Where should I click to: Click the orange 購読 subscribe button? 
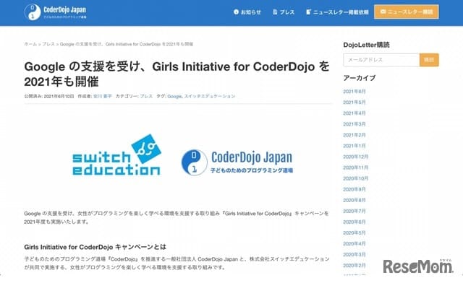pyautogui.click(x=429, y=60)
